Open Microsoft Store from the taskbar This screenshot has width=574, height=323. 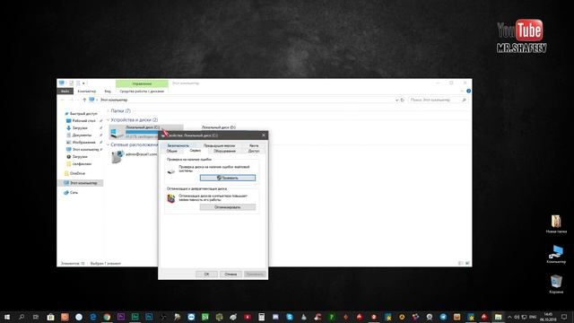click(50, 317)
